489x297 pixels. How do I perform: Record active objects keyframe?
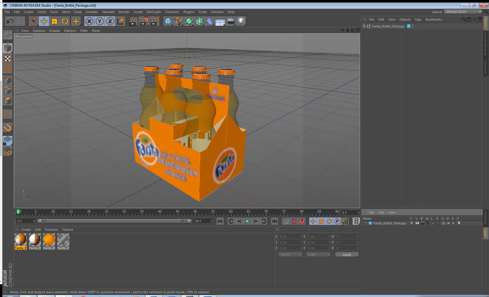[286, 221]
